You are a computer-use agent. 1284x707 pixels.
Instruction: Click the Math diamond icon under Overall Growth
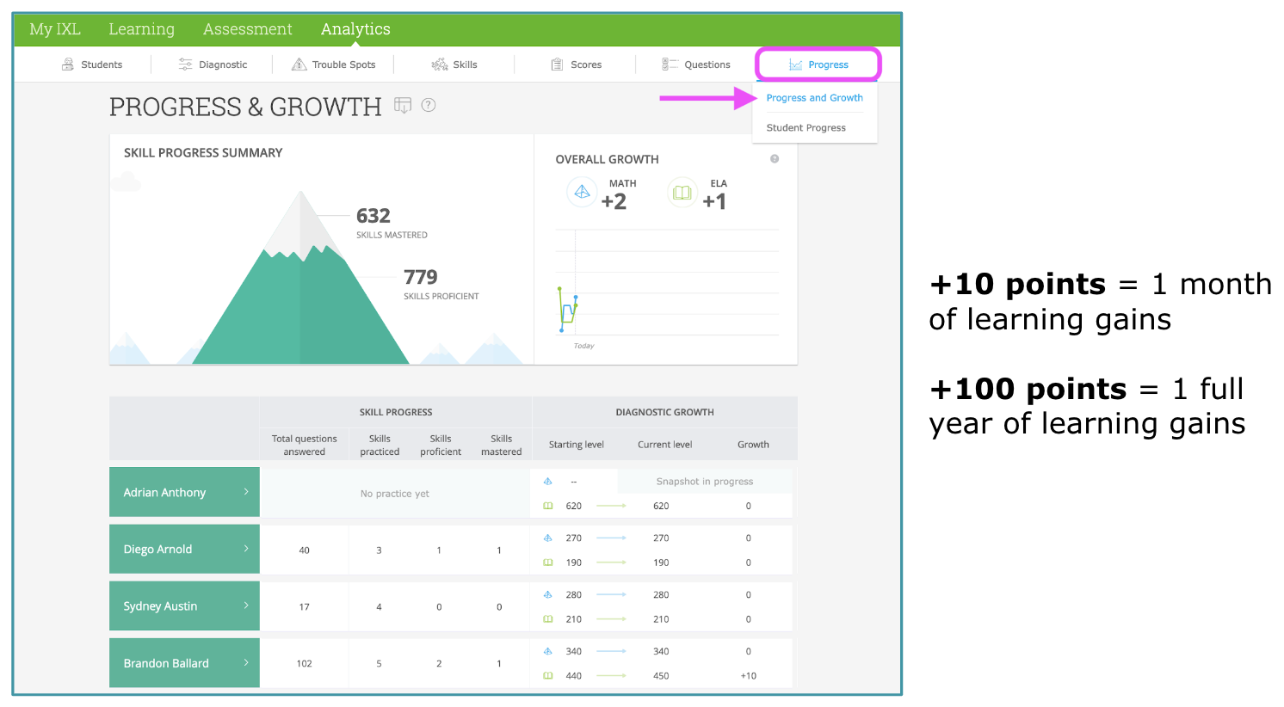[x=582, y=193]
